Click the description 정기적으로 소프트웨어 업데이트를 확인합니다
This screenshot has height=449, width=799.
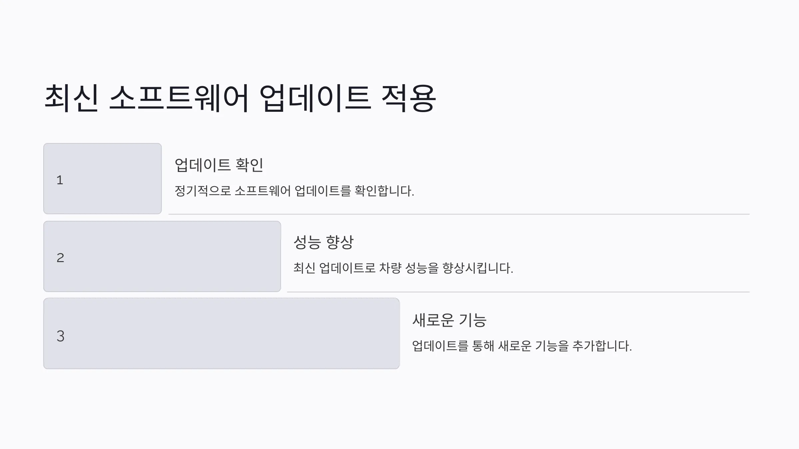coord(294,191)
